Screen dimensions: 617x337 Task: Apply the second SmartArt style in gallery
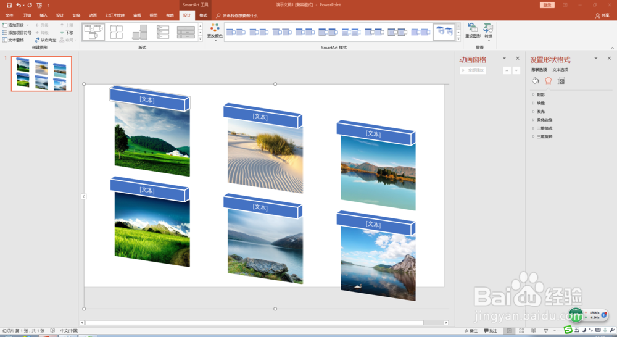259,32
